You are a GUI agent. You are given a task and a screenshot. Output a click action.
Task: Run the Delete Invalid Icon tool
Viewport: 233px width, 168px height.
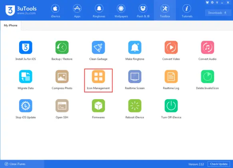[x=207, y=80]
